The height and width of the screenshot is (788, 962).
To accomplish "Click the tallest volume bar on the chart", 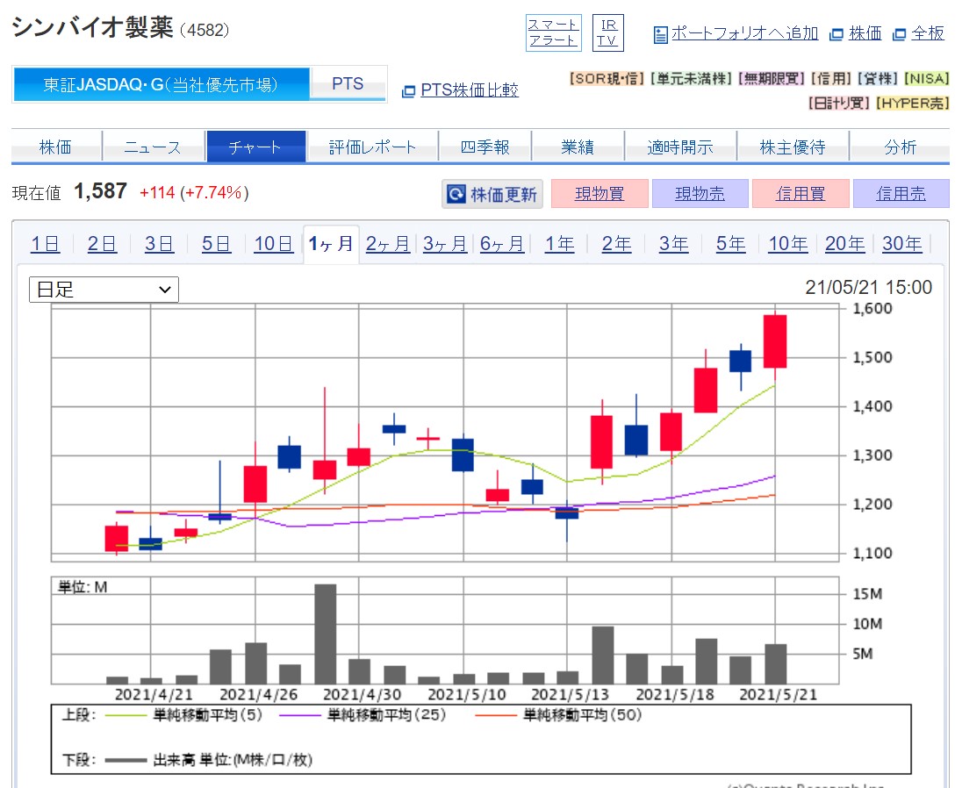I will [325, 634].
